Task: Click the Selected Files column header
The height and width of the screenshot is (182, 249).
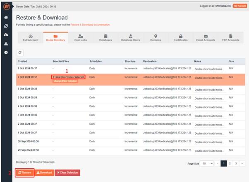Action: click(x=61, y=61)
